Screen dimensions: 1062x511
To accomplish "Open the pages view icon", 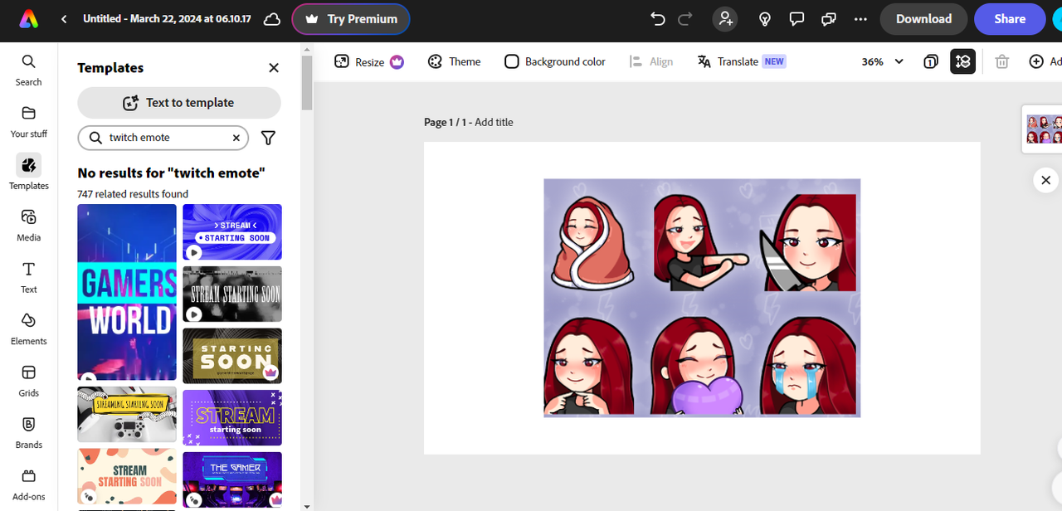I will [x=931, y=61].
